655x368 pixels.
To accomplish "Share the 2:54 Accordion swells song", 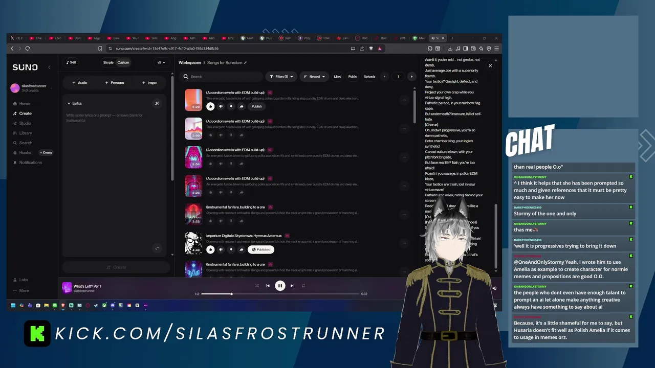I will point(241,164).
